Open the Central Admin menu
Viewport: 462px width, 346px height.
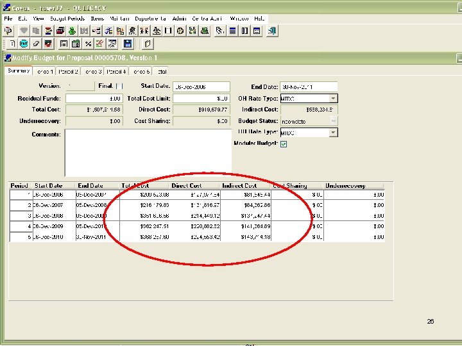(x=207, y=19)
